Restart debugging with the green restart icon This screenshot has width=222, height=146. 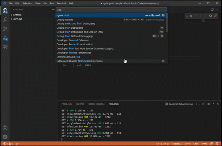point(210,16)
